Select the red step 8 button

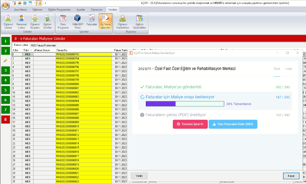pyautogui.click(x=5, y=119)
